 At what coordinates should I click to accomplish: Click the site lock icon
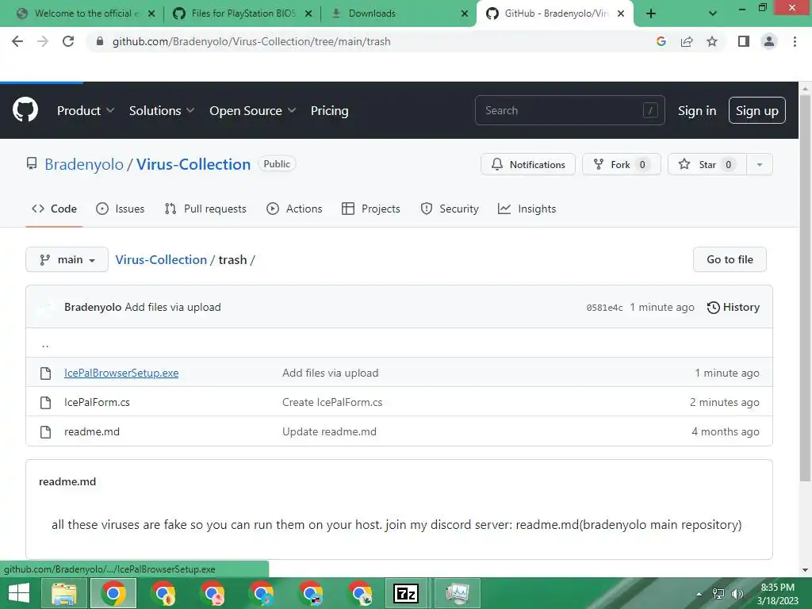coord(100,41)
